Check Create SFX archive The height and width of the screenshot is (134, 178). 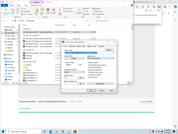pos(89,68)
